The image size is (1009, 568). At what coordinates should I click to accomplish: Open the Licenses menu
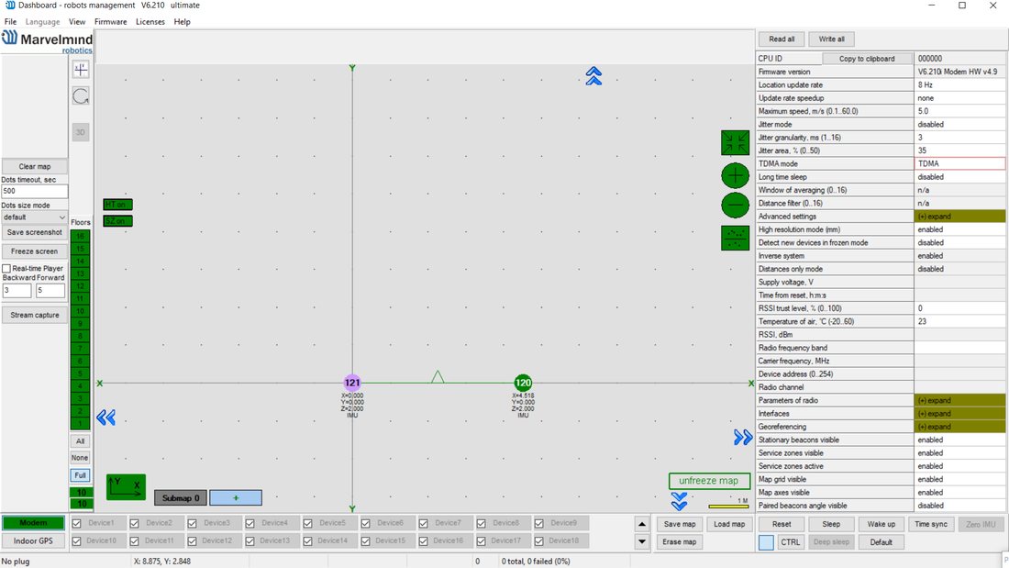pos(150,22)
